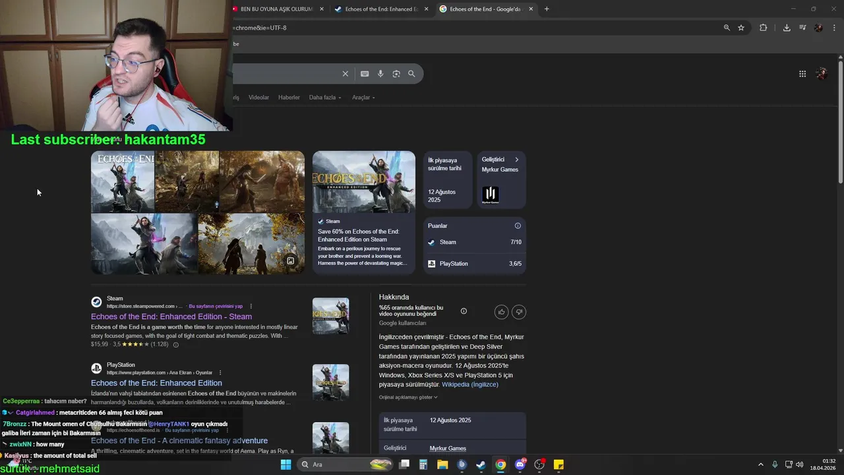Open Chrome downloads icon
Viewport: 844px width, 475px height.
click(x=787, y=28)
